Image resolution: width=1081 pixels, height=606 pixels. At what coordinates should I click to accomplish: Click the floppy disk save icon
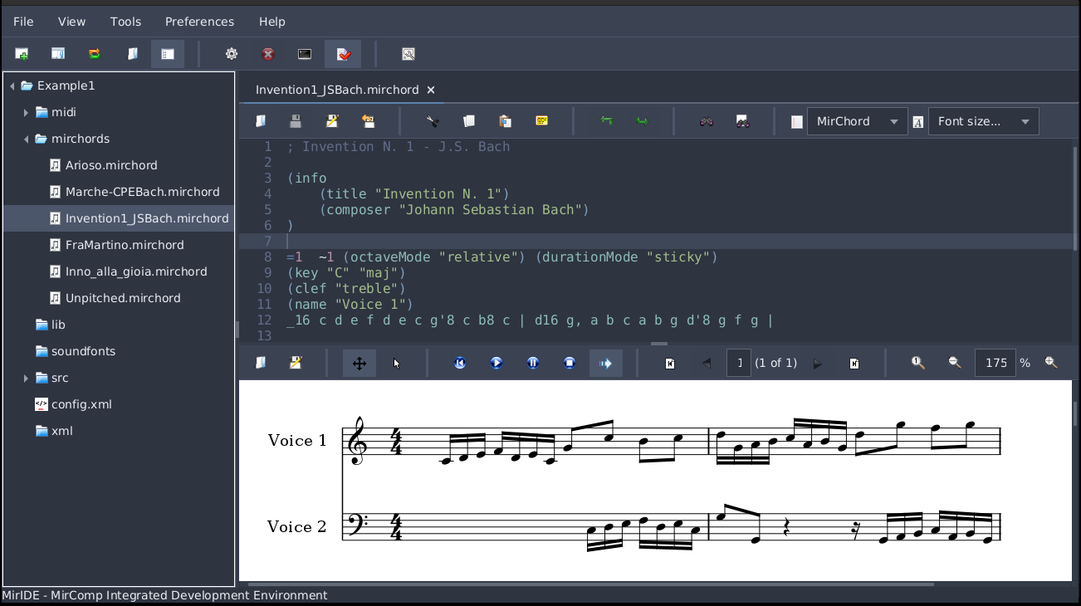point(296,121)
